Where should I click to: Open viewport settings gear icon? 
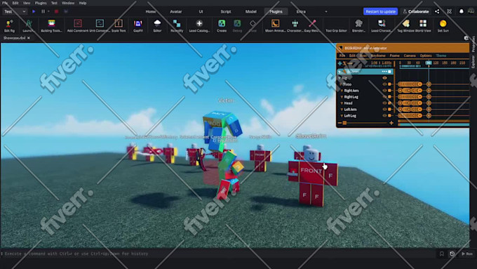[x=466, y=38]
